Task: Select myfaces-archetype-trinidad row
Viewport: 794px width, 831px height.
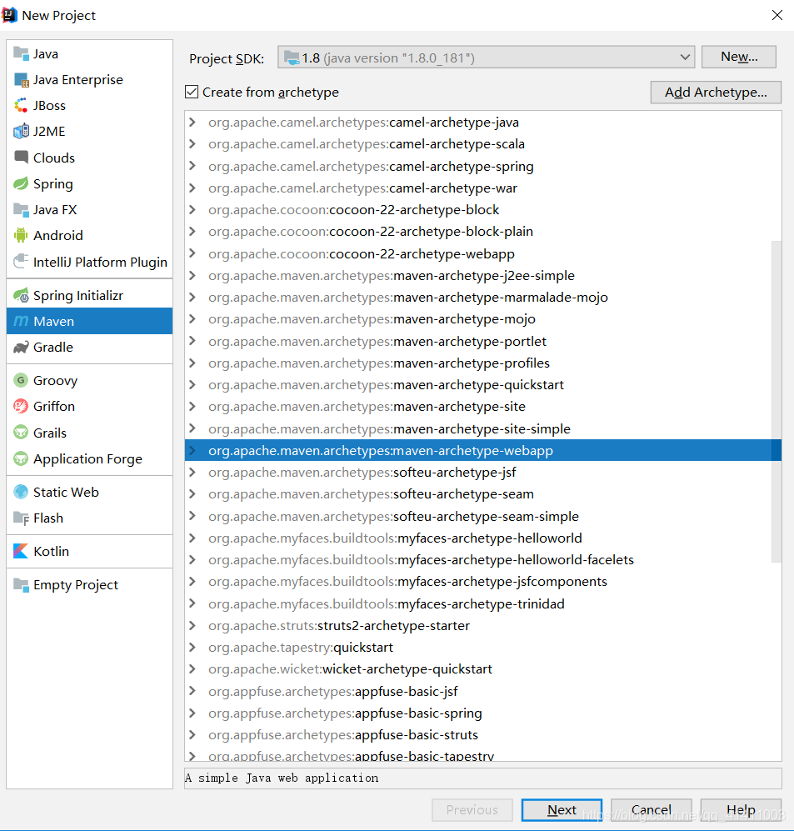Action: (482, 603)
